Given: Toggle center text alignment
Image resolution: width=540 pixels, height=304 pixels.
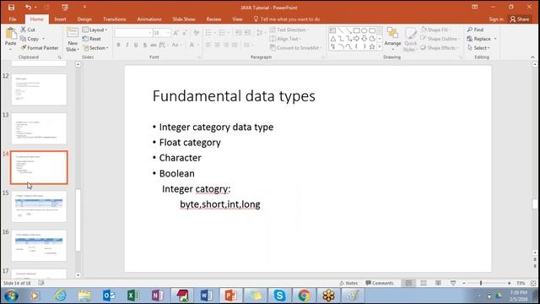Looking at the screenshot, I should pos(217,45).
